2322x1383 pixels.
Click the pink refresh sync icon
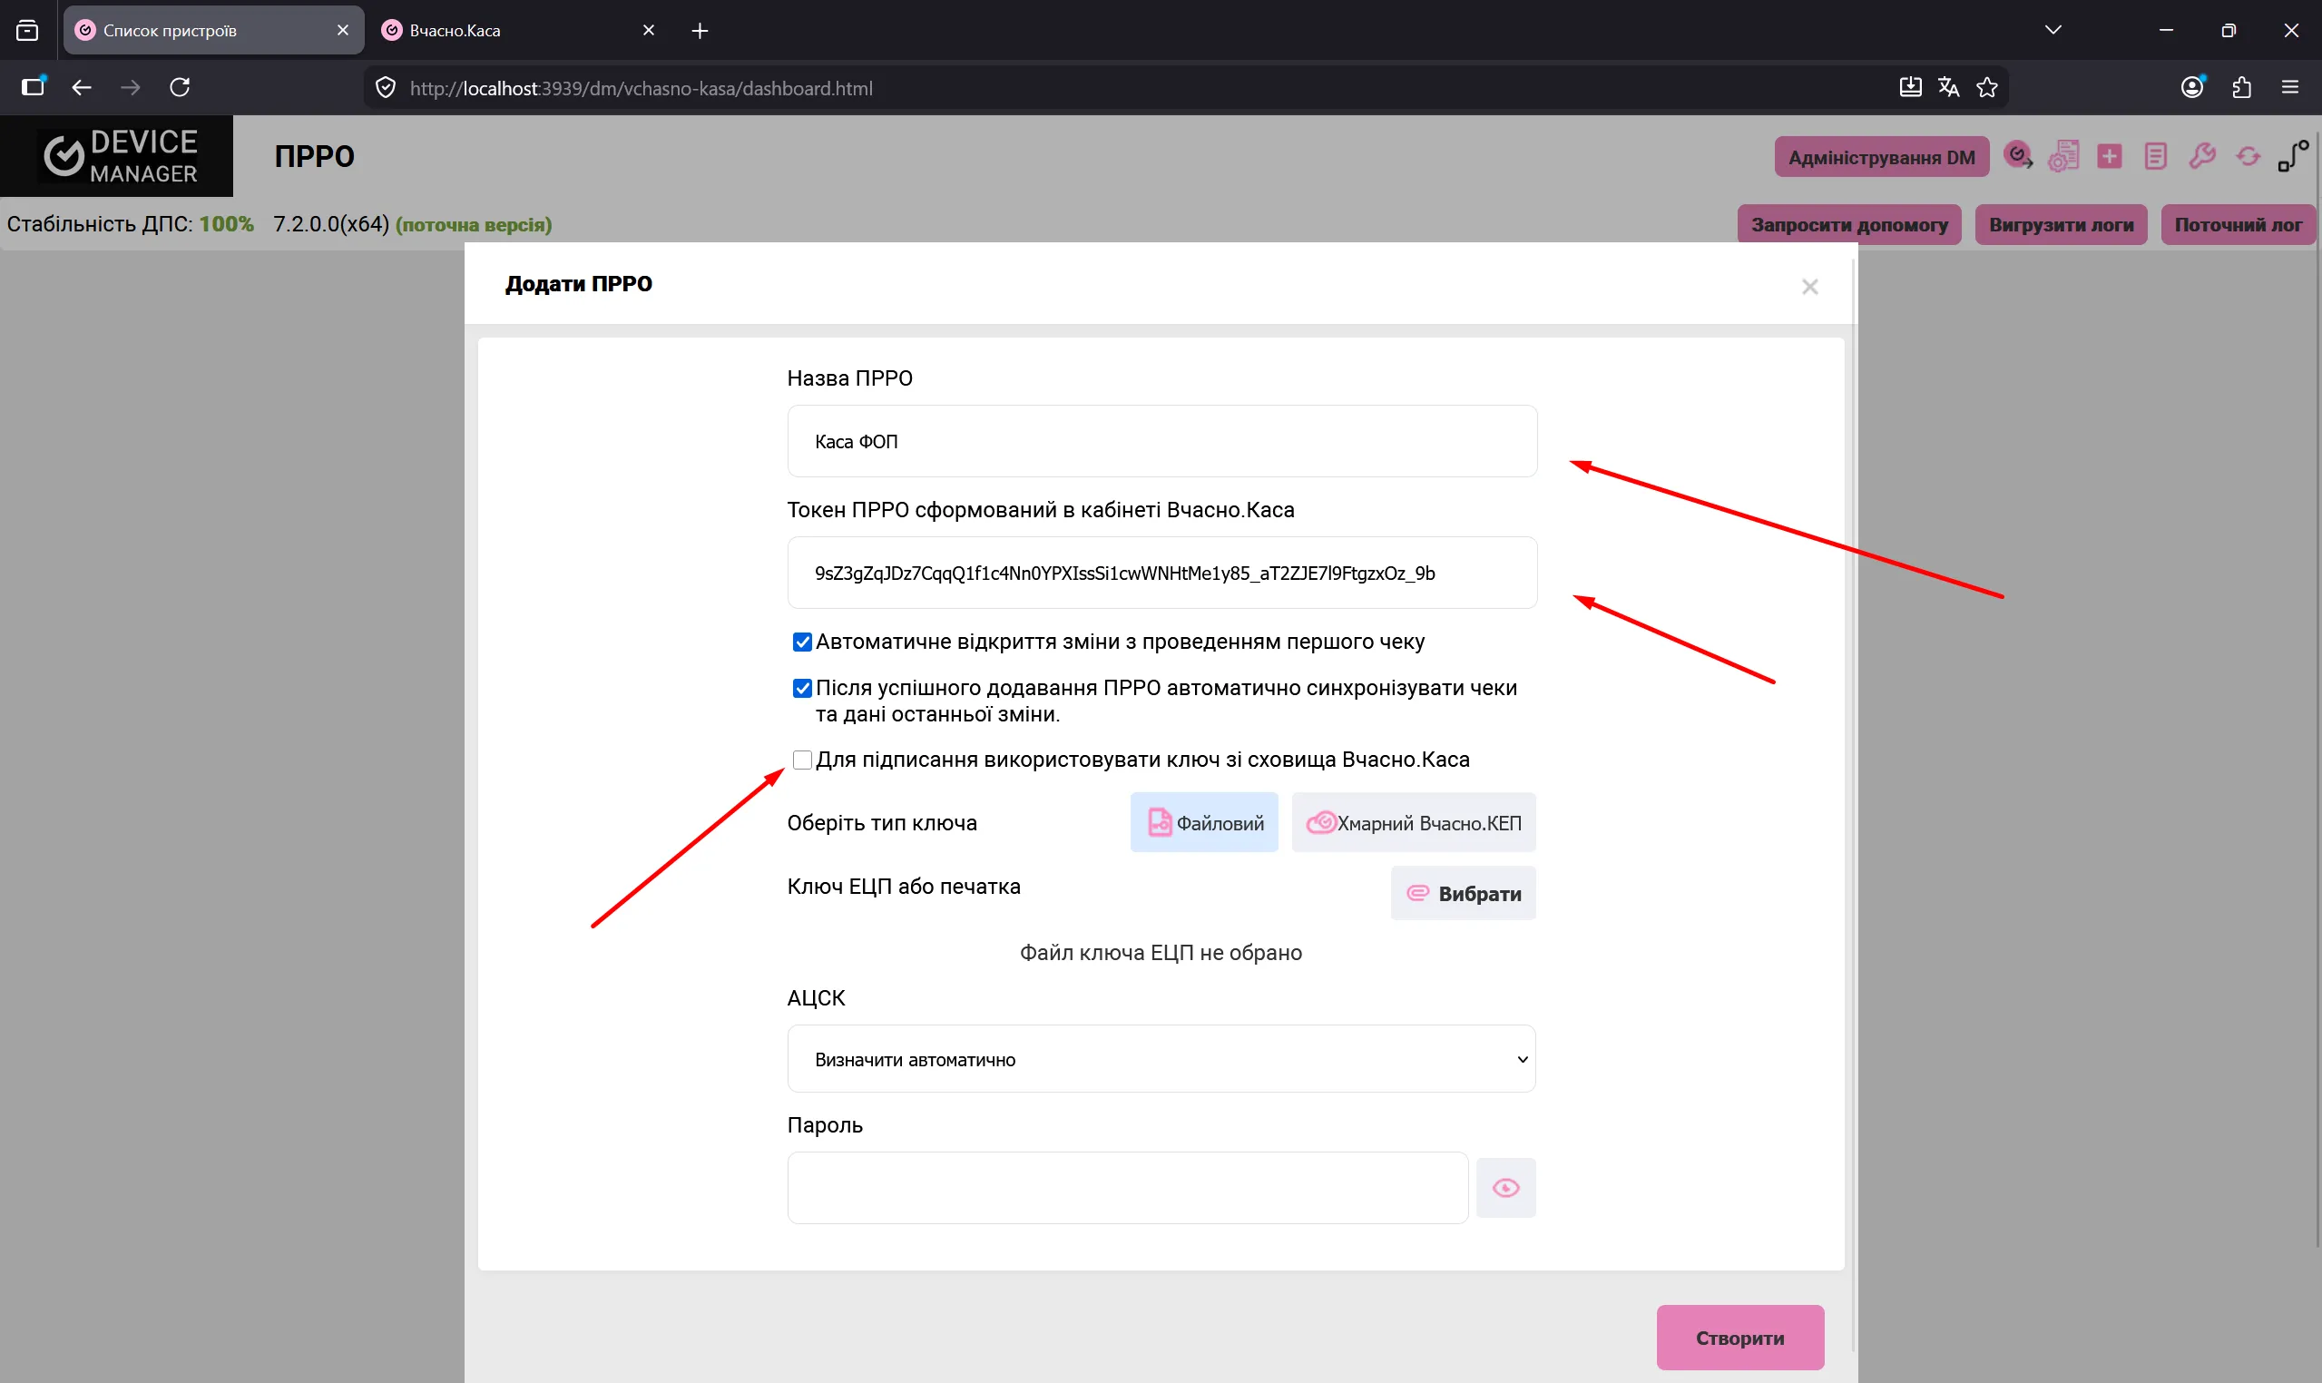pos(2249,156)
